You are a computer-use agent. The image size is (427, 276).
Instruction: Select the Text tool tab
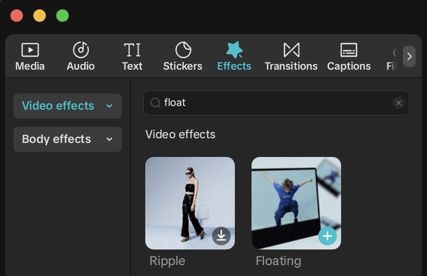click(132, 57)
